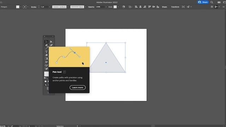Click the Draw Normal mode icon
The height and width of the screenshot is (127, 226).
pos(46,85)
